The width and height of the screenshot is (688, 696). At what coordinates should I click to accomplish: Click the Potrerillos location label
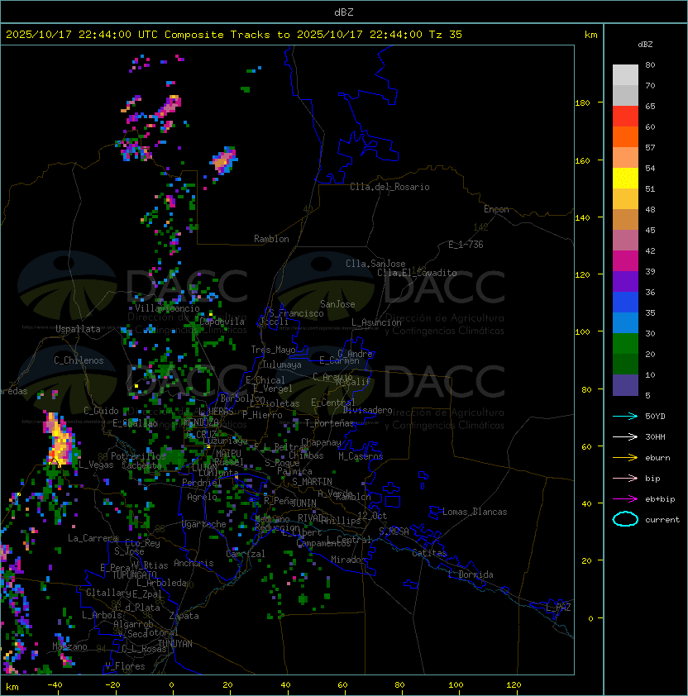138,456
